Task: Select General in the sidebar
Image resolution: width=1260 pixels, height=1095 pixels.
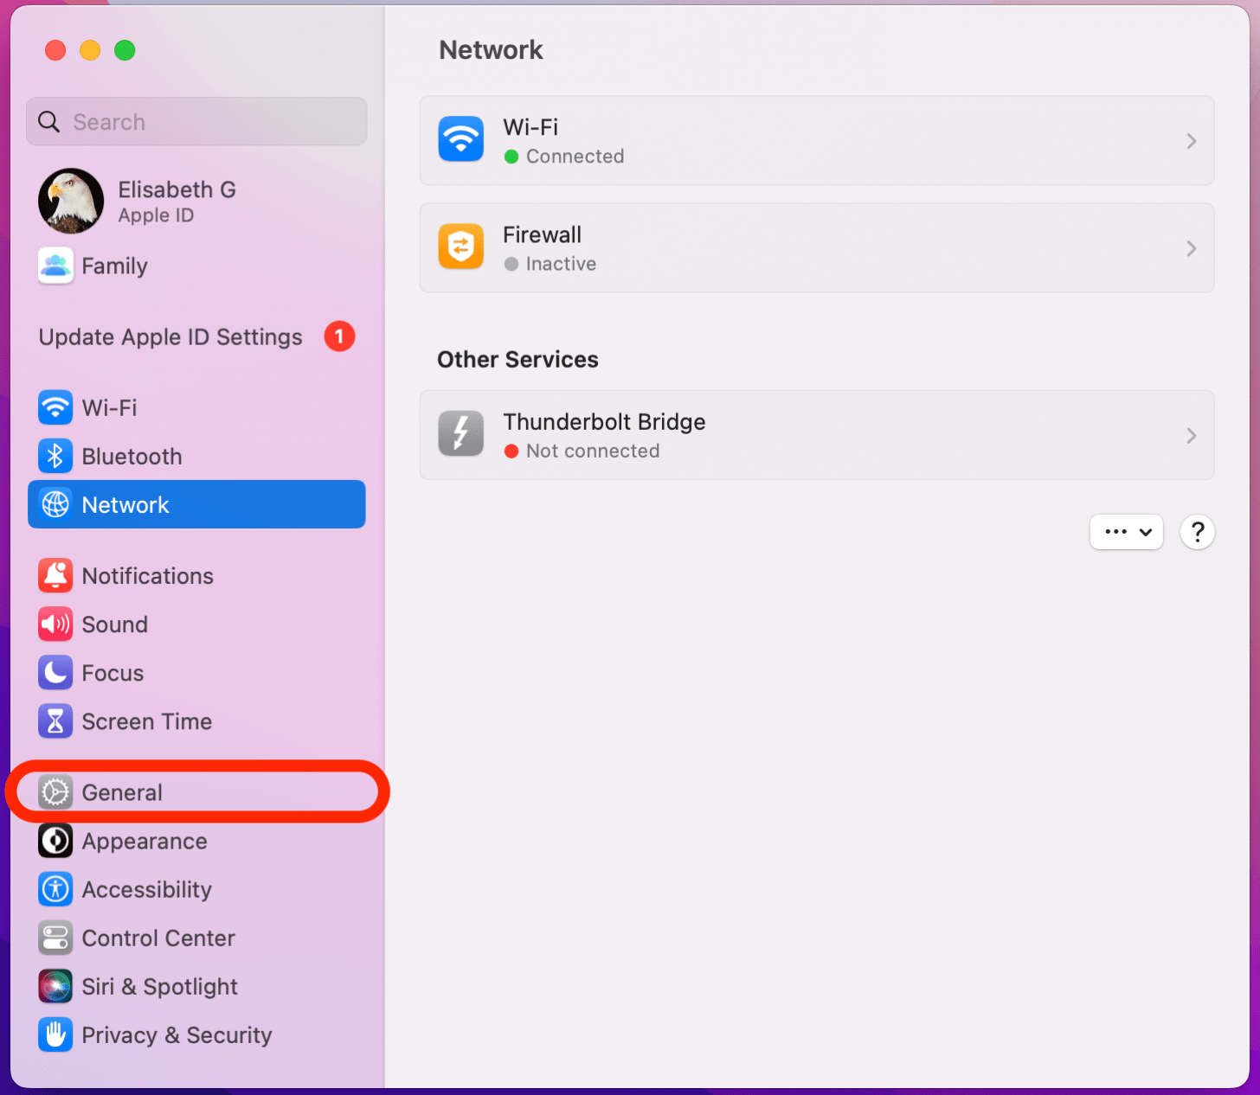Action: click(121, 791)
